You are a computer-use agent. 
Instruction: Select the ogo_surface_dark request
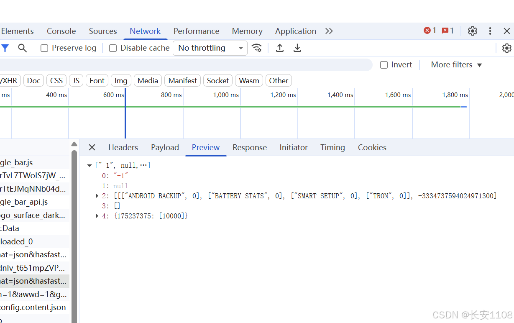35,215
